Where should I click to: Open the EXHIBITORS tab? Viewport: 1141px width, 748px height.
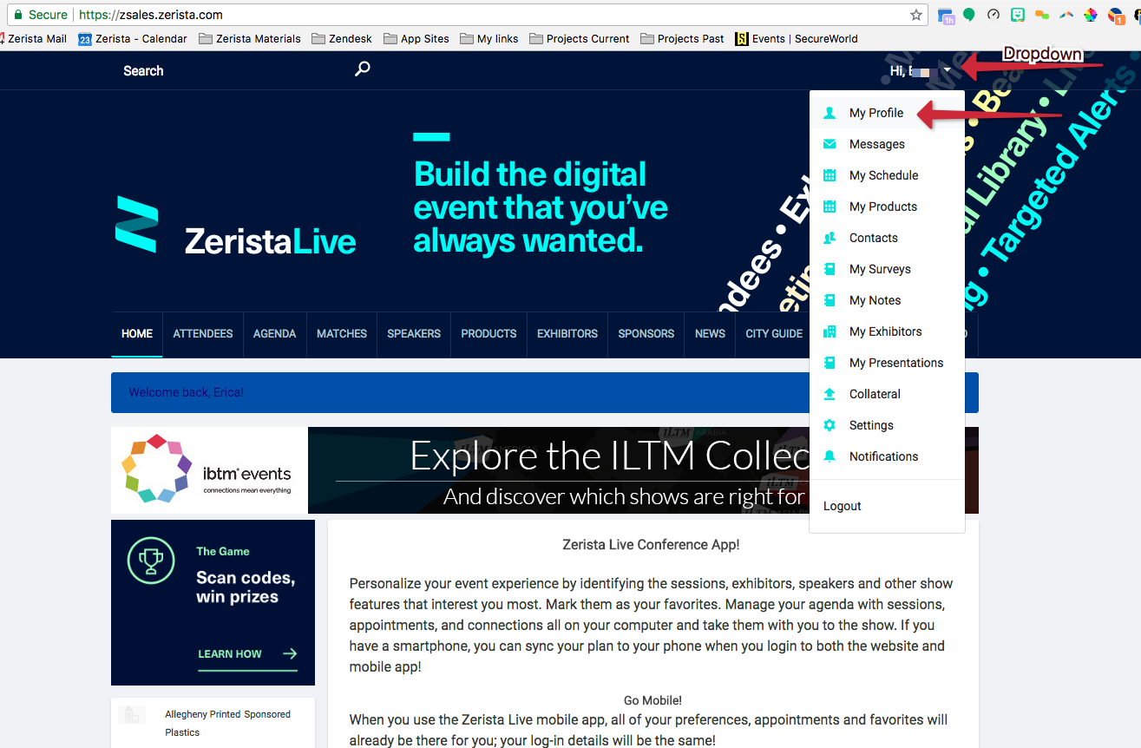click(567, 334)
